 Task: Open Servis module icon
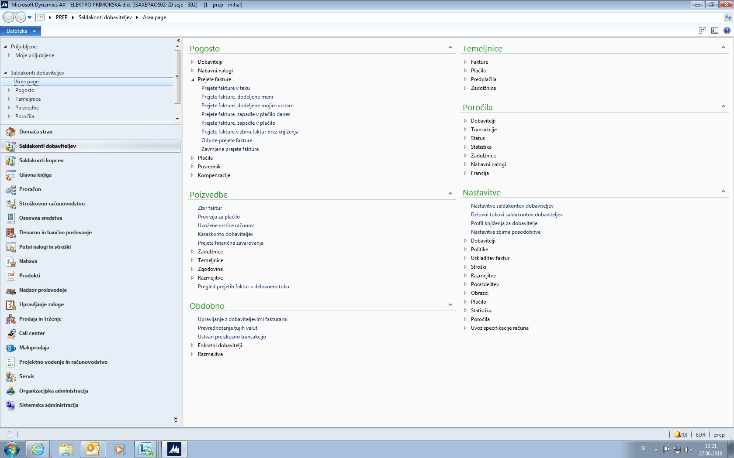pos(10,376)
